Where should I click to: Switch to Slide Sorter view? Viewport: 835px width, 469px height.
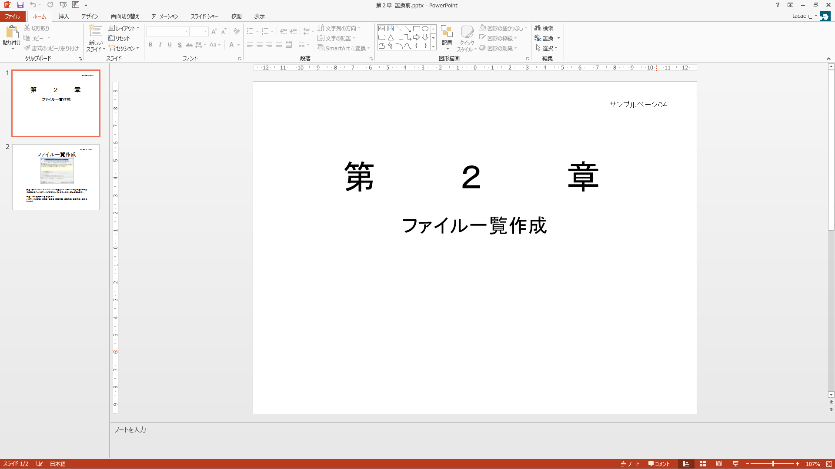[703, 463]
